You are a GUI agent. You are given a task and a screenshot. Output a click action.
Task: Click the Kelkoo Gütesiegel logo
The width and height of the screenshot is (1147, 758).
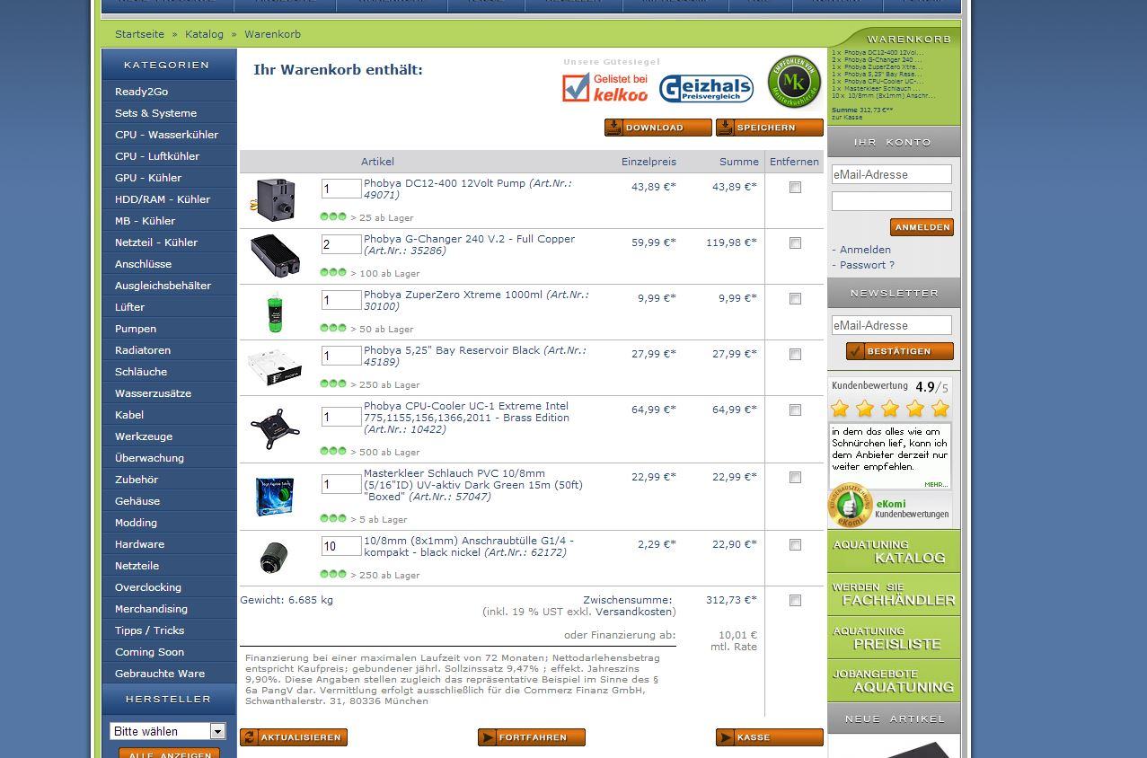click(x=605, y=88)
